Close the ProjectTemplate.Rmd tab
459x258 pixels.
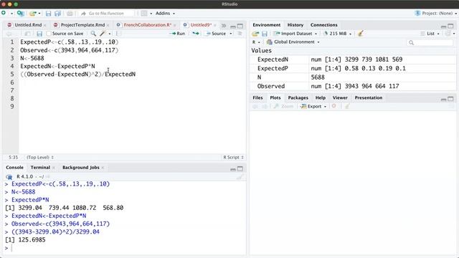point(108,26)
